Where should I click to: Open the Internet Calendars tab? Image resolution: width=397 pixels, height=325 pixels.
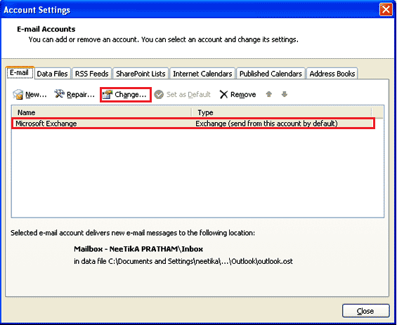click(x=202, y=74)
